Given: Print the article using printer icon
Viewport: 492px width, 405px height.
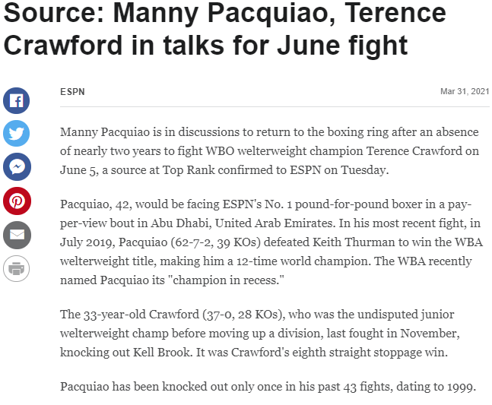Looking at the screenshot, I should coord(17,267).
